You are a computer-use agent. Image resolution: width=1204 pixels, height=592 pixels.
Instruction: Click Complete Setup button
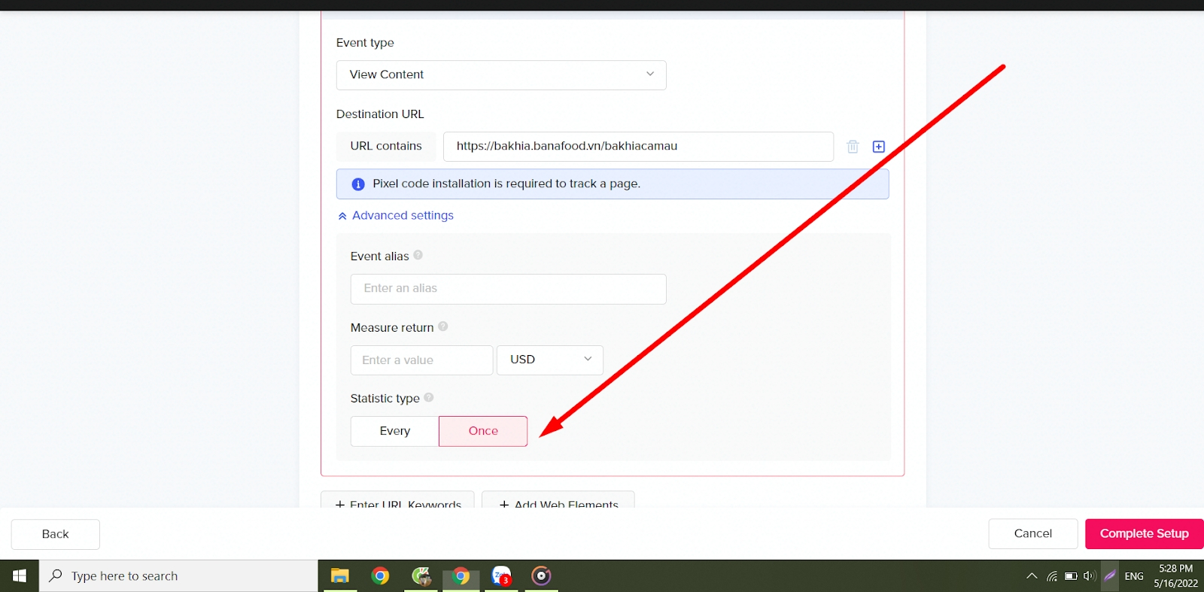click(1145, 534)
